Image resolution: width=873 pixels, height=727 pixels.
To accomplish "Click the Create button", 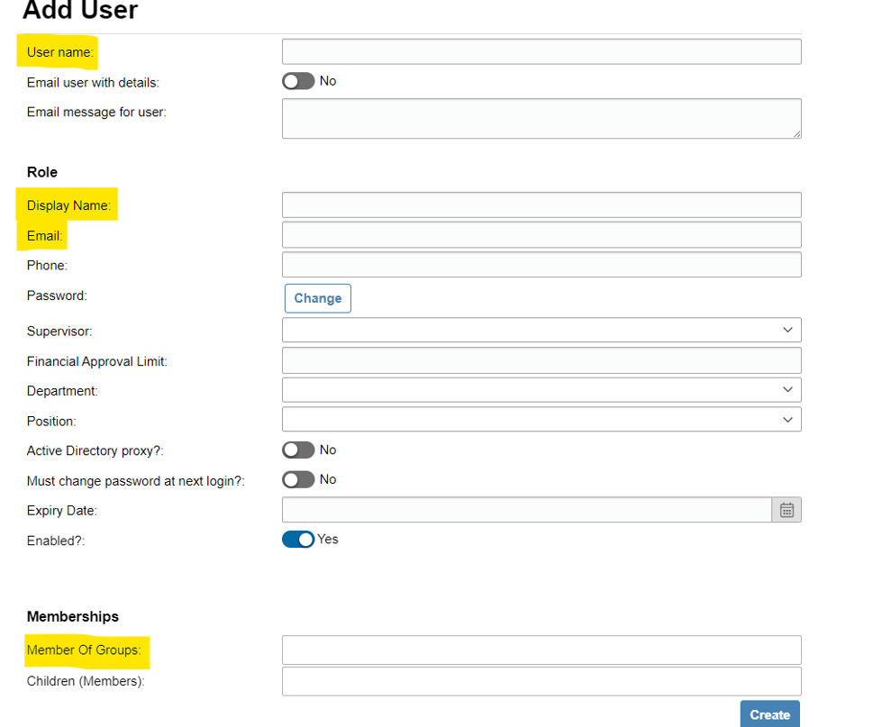I will coord(770,714).
